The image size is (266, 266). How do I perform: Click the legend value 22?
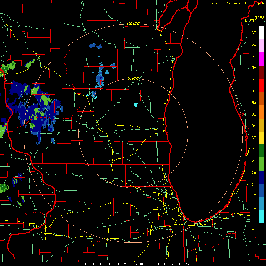[254, 161]
